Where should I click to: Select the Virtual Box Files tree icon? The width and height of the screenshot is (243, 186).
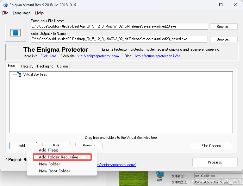click(19, 74)
